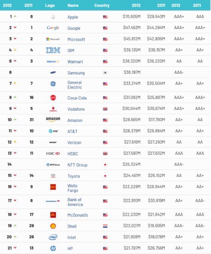This screenshot has width=211, height=254.
Task: Click the Shell logo icon
Action: (53, 226)
